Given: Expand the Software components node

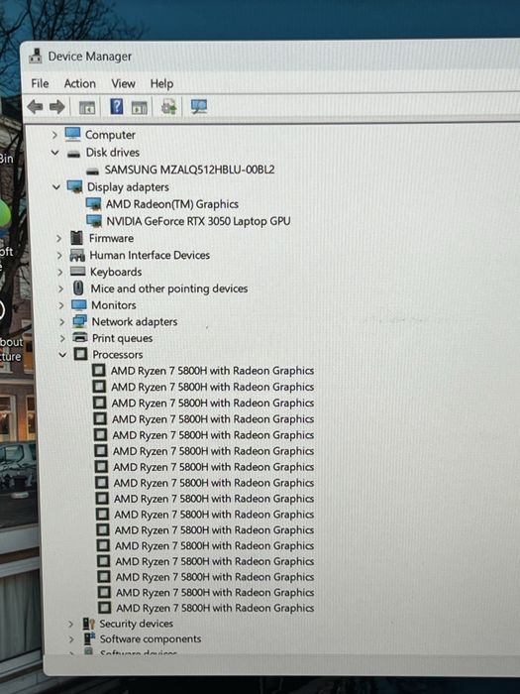Looking at the screenshot, I should pos(71,639).
